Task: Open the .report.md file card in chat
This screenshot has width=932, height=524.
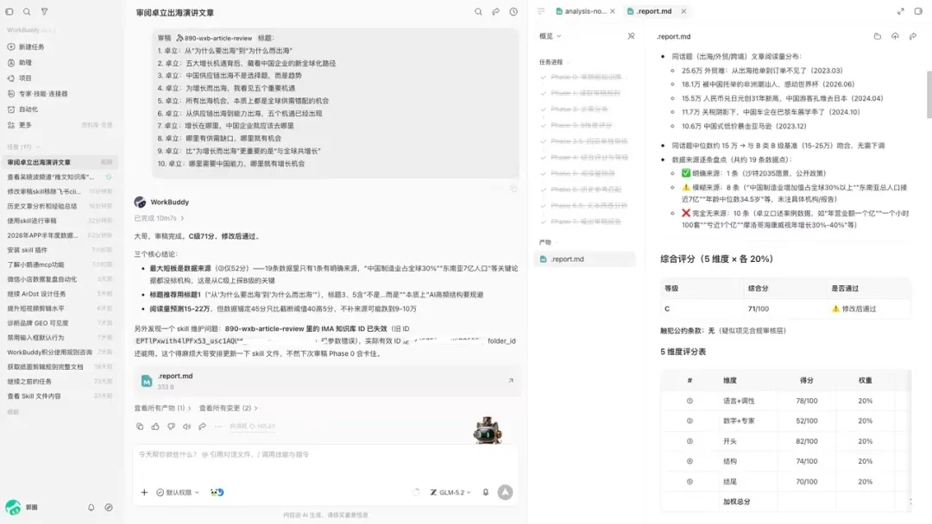Action: [x=327, y=381]
